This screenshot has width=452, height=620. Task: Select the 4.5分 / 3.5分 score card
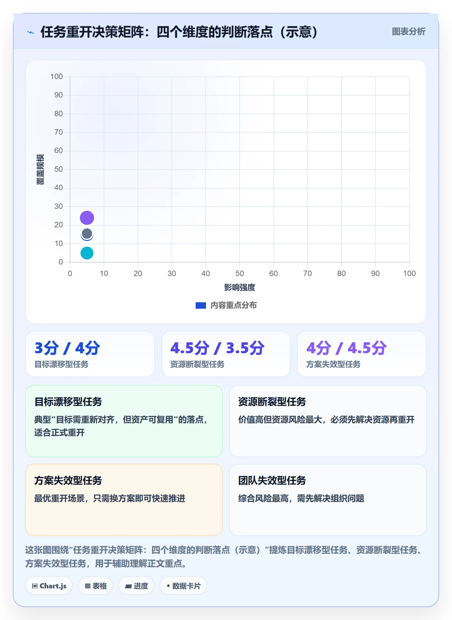pos(226,354)
